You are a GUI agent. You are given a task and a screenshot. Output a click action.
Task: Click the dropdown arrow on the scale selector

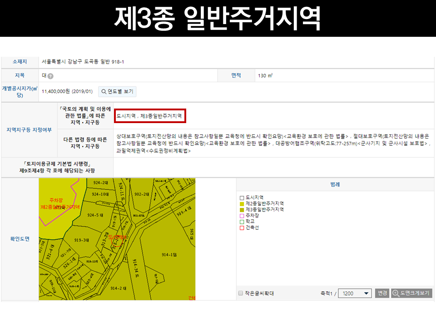[x=366, y=293]
